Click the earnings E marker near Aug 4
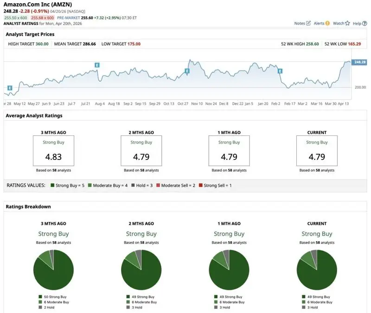 tap(97, 65)
